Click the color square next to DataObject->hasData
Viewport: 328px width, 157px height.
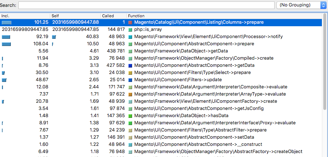[131, 116]
